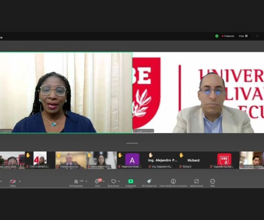264x220 pixels.
Task: Expand the Chat options arrow
Action: (104, 181)
